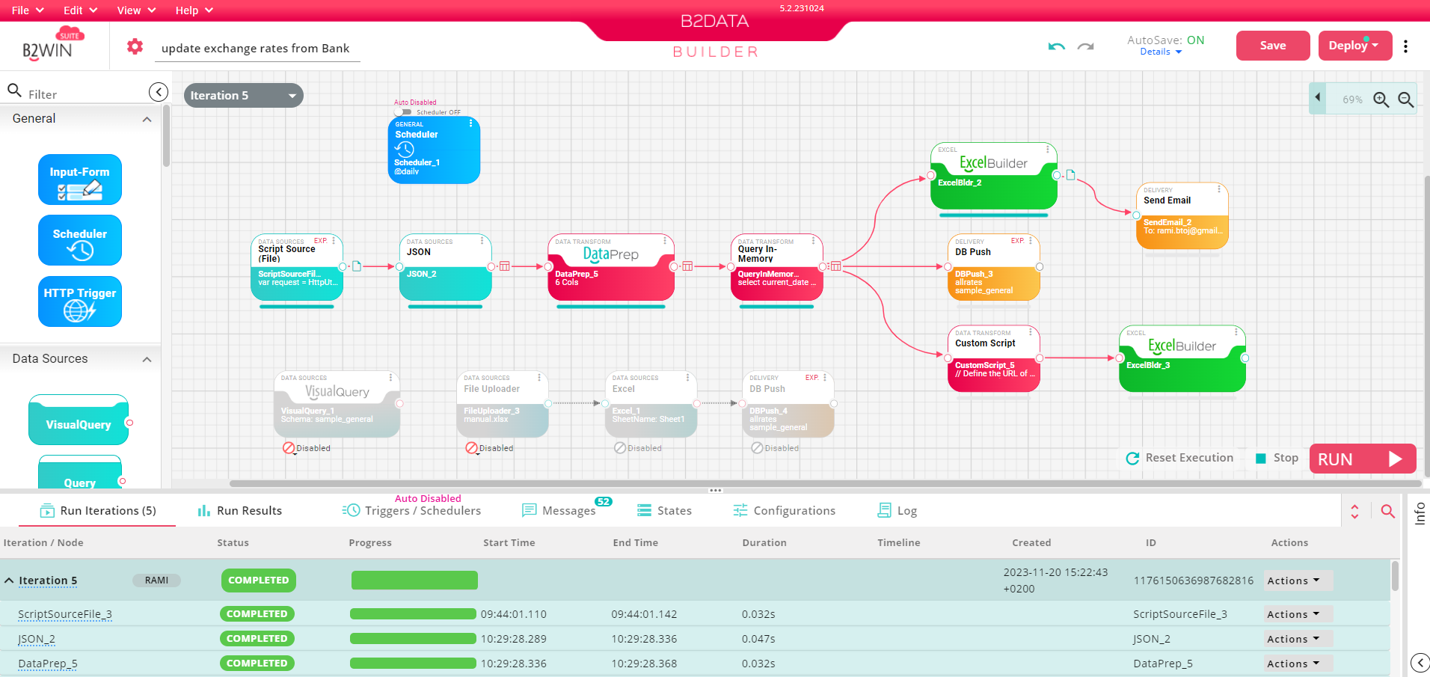
Task: Open the Scheduler_1 node on canvas
Action: coord(434,150)
